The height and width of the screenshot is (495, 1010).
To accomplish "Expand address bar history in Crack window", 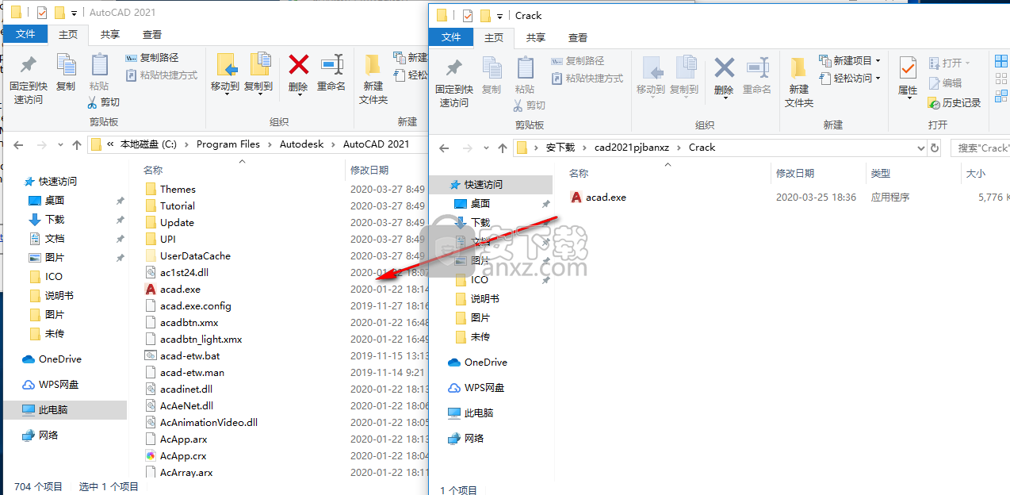I will 920,148.
